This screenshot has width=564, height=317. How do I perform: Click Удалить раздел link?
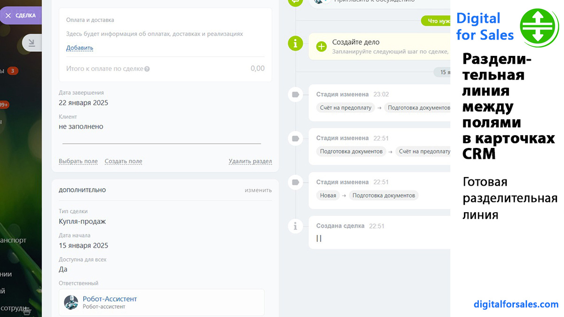250,161
